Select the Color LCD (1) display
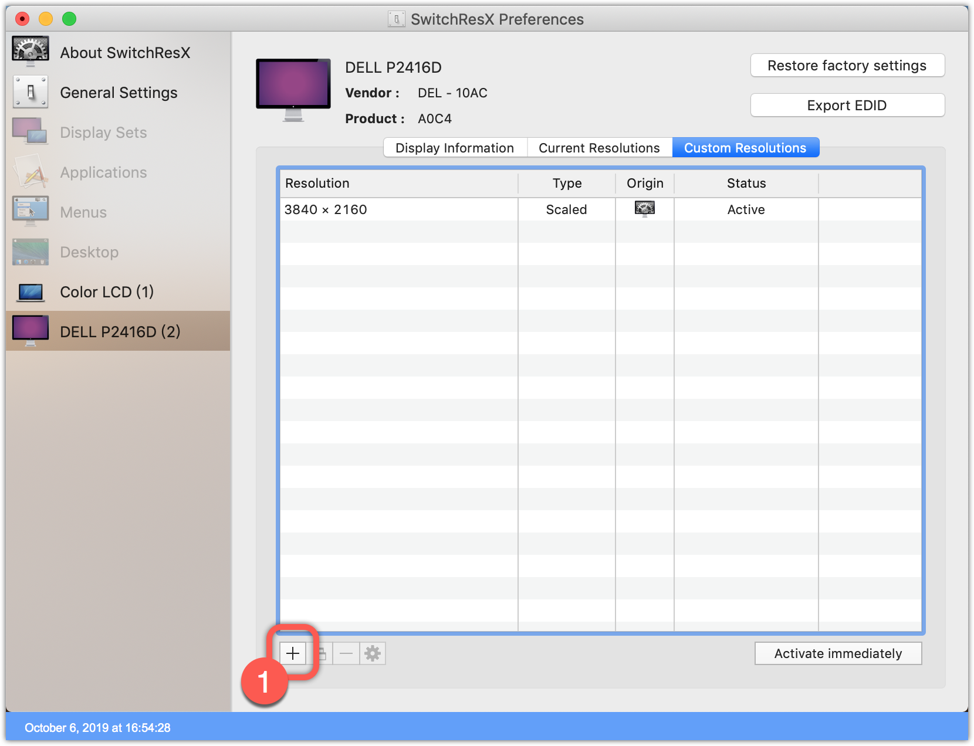Viewport: 974px width, 746px height. tap(118, 292)
